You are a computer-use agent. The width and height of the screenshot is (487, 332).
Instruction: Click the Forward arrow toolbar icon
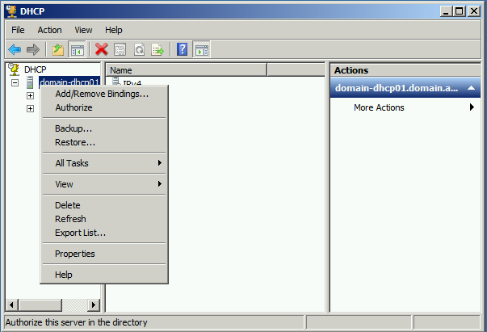coord(33,49)
